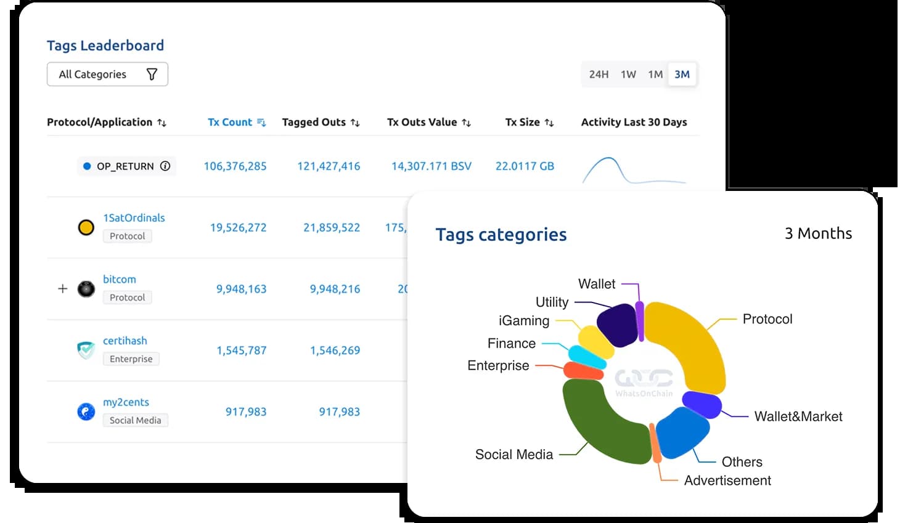Viewport: 900px width, 523px height.
Task: Click the Tx Size column header
Action: click(x=523, y=122)
